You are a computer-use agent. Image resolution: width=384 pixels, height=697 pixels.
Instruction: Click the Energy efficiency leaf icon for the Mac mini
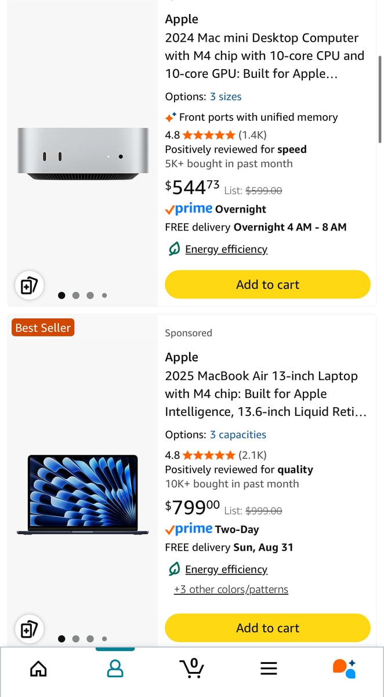[x=173, y=249]
